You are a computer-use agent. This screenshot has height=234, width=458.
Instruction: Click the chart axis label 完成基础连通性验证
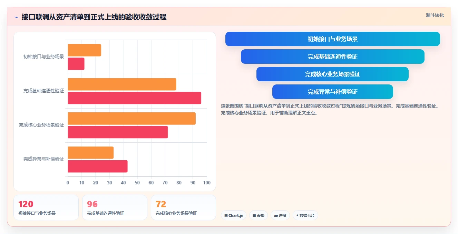pyautogui.click(x=43, y=91)
